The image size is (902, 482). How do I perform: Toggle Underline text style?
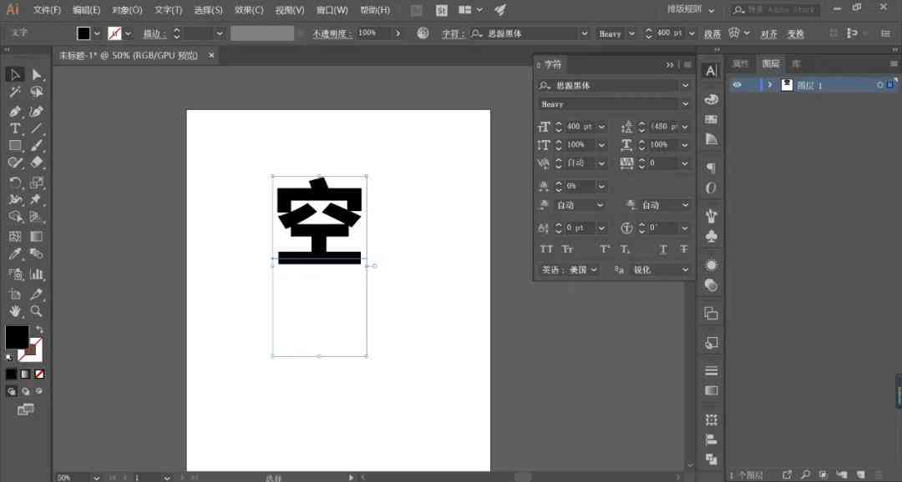pos(663,249)
